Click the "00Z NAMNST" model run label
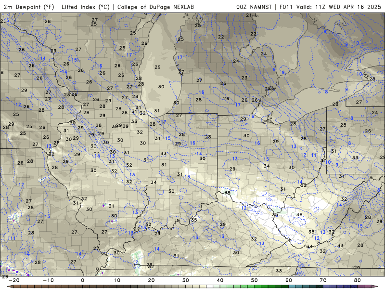The image size is (385, 289). click(254, 7)
